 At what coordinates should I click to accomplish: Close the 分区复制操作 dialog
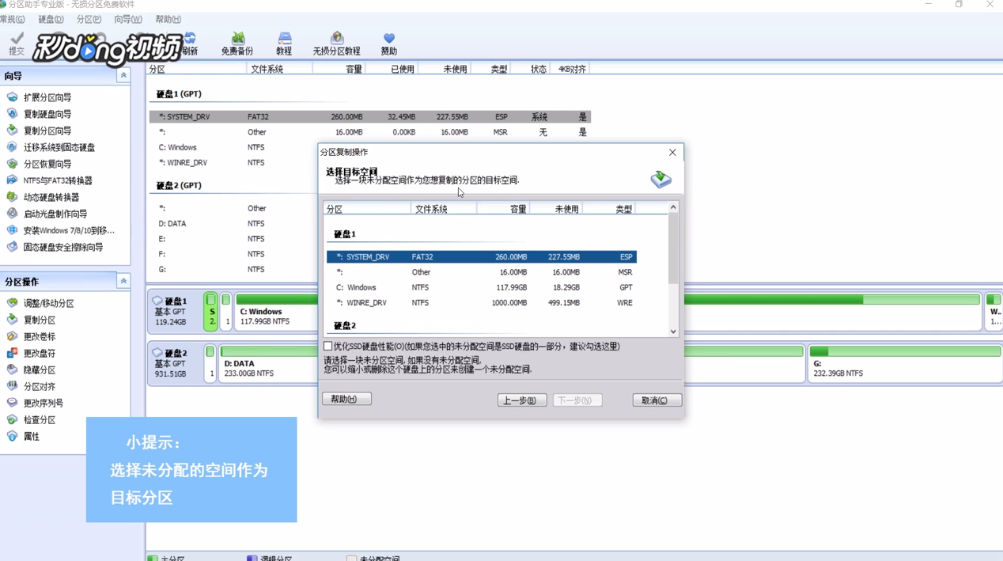(672, 152)
